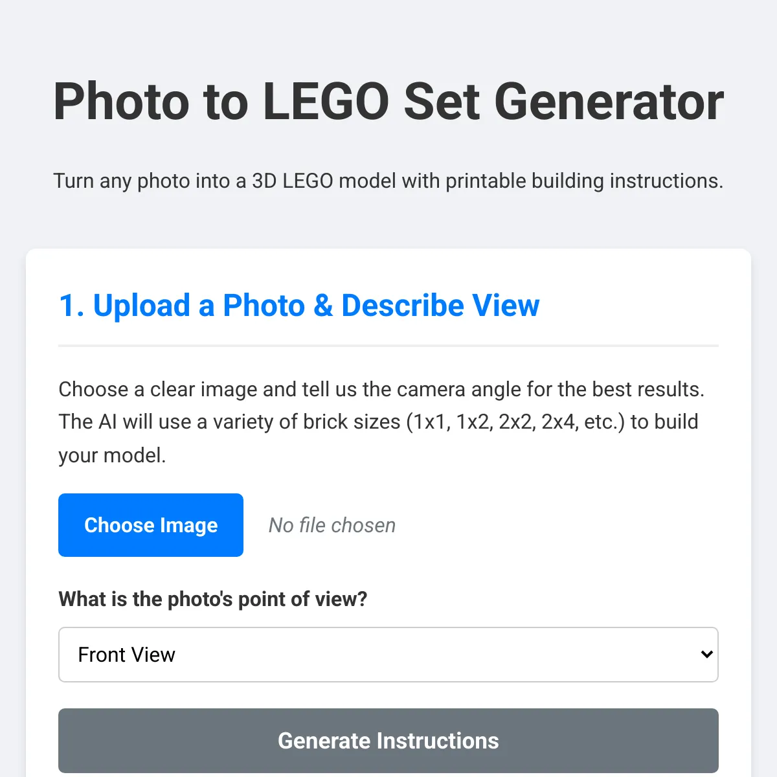The image size is (777, 777).
Task: Click the "Upload a Photo & Describe View" heading
Action: [316, 306]
